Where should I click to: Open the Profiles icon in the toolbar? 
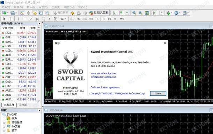pyautogui.click(x=12, y=13)
